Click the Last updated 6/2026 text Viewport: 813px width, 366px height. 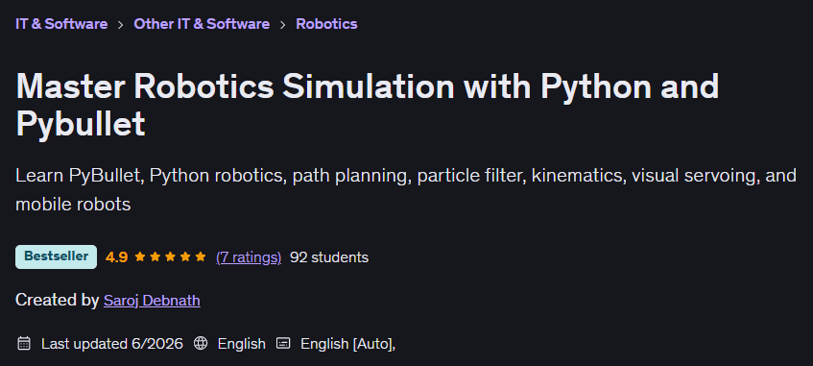(x=112, y=344)
